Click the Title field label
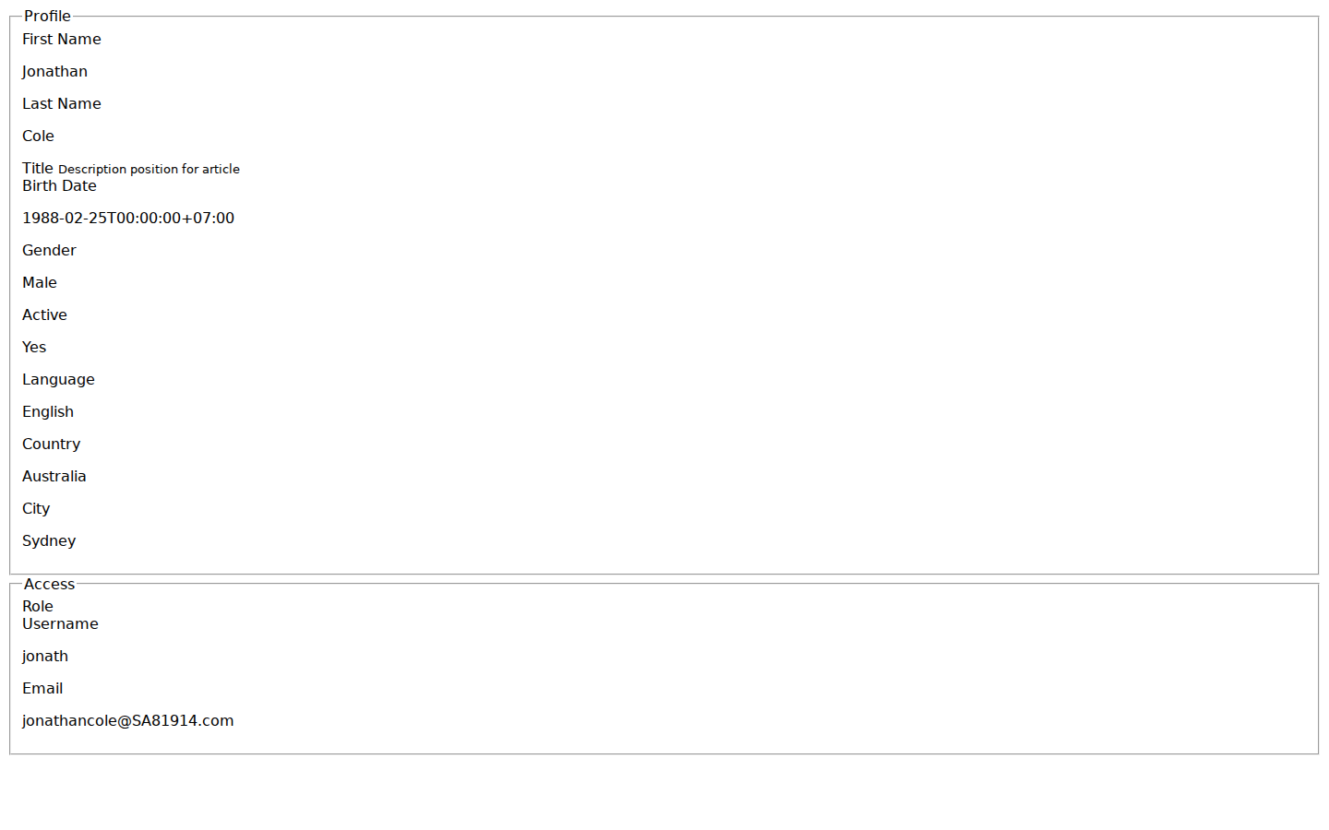The image size is (1329, 830). click(x=38, y=168)
